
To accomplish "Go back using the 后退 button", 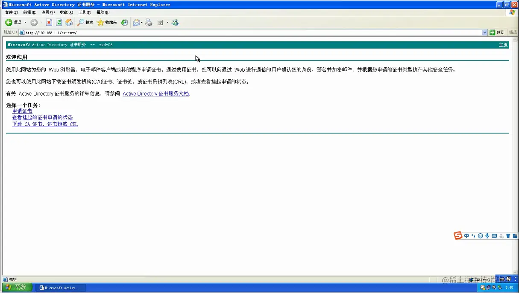I will [13, 22].
